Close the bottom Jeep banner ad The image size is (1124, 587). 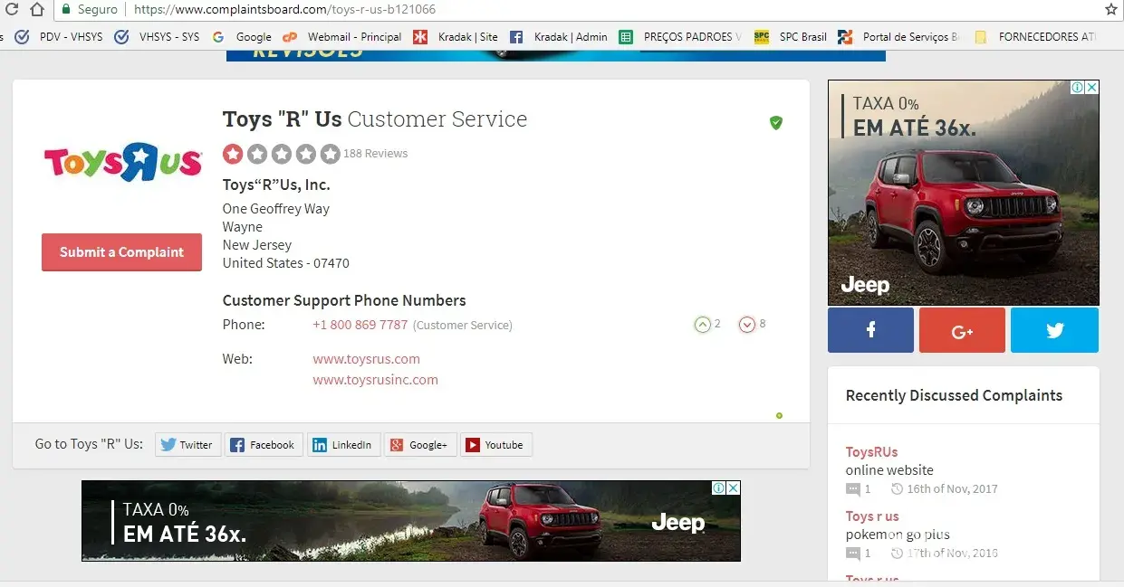click(734, 488)
